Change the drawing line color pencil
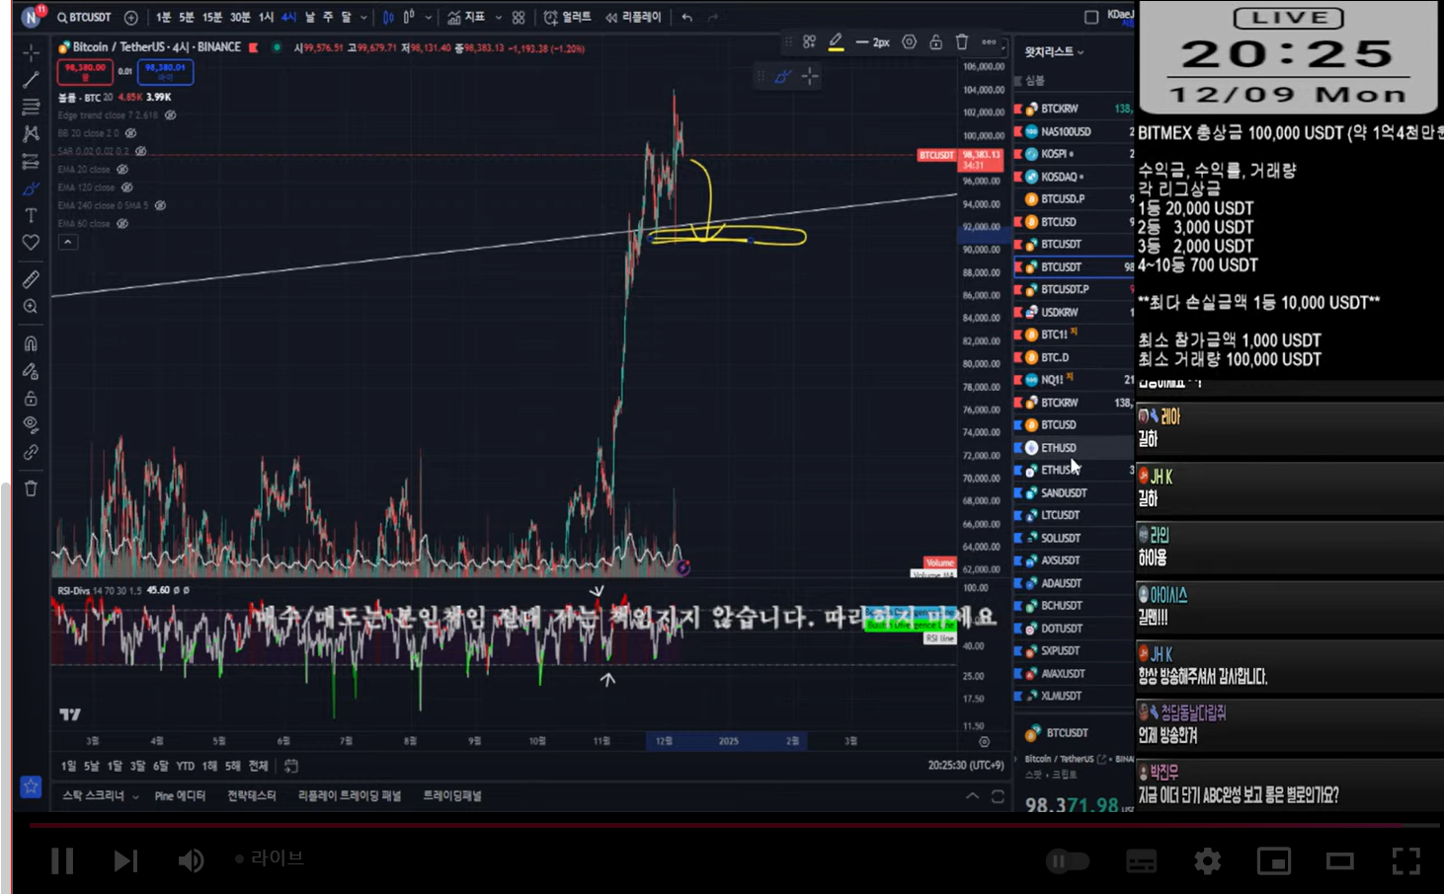Image resolution: width=1444 pixels, height=894 pixels. pos(836,41)
